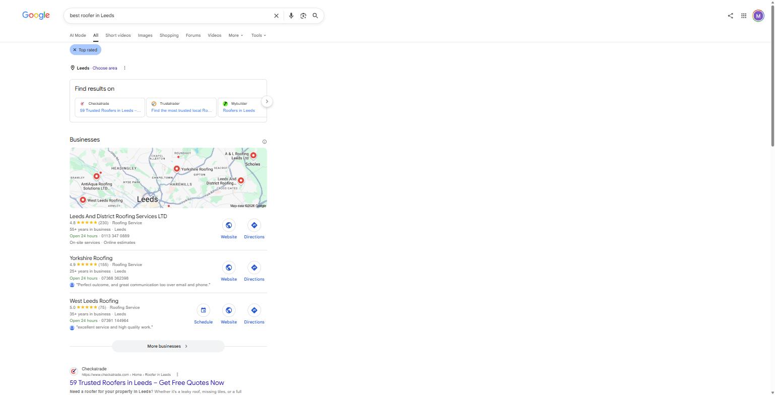
Task: Open the Tools dropdown
Action: (x=259, y=35)
